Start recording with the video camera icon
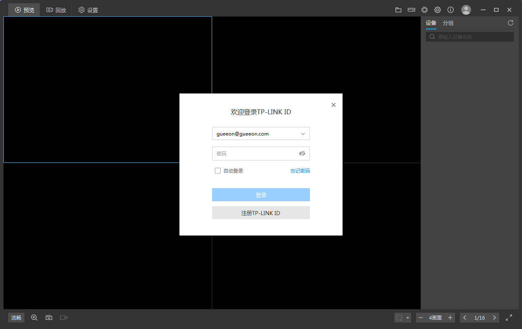 [64, 318]
